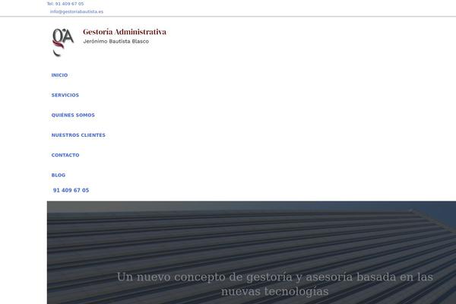Open Nuestros Clientes page

78,135
